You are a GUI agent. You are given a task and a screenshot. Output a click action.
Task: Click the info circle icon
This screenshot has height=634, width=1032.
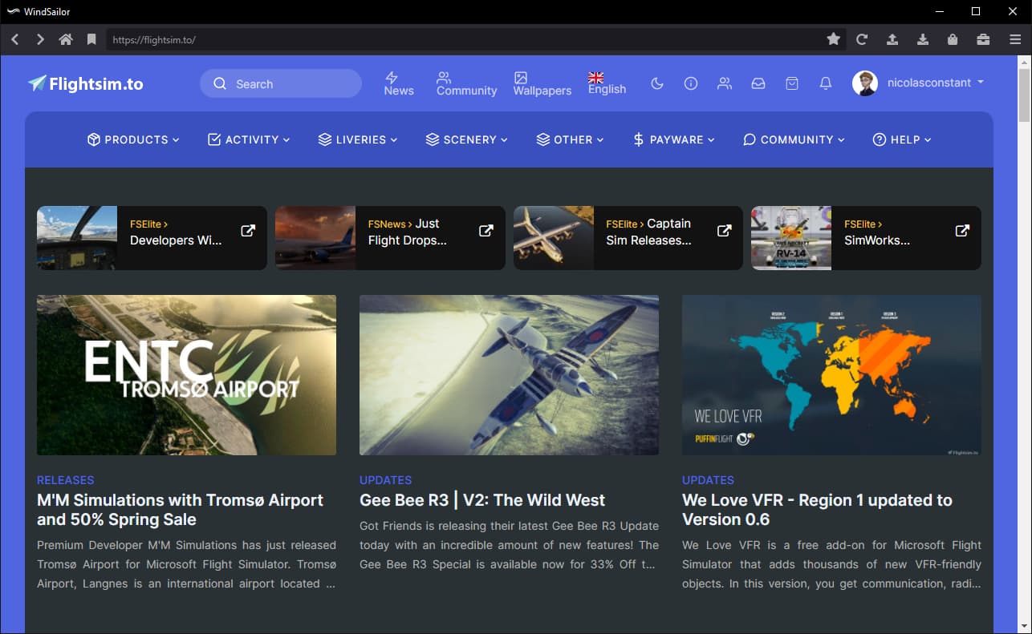click(691, 83)
